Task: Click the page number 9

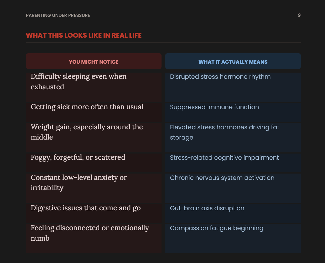Action: (x=299, y=15)
